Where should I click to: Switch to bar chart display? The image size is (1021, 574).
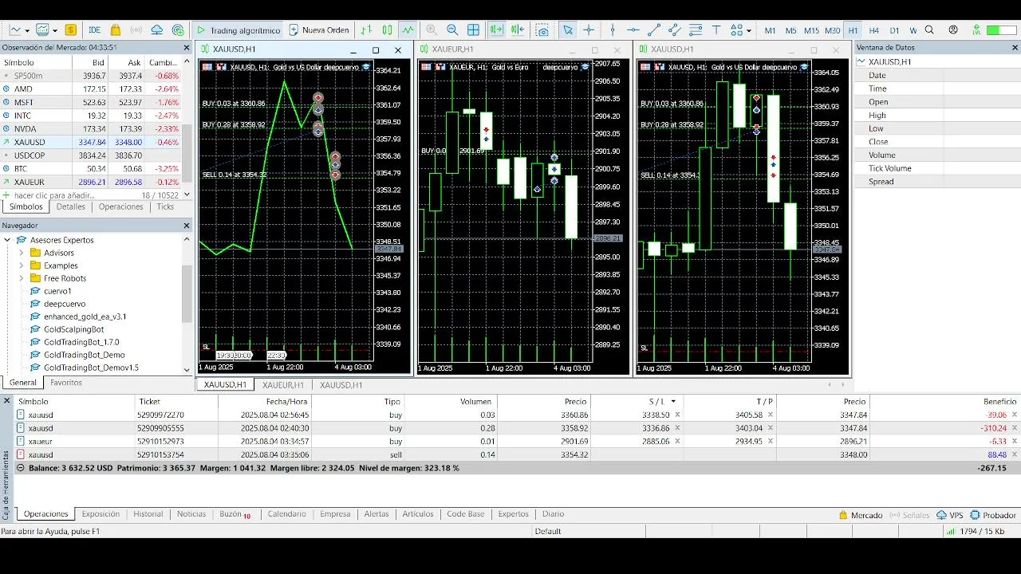click(x=366, y=30)
